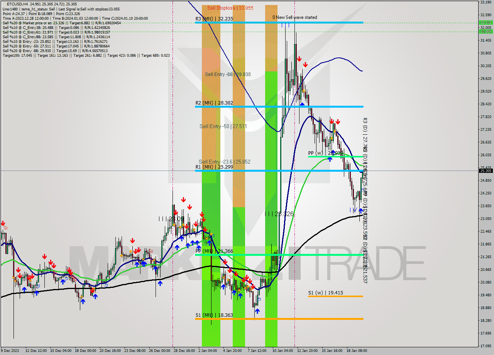Select the 'Sell Entry -50 | 27.511' label

(x=223, y=126)
